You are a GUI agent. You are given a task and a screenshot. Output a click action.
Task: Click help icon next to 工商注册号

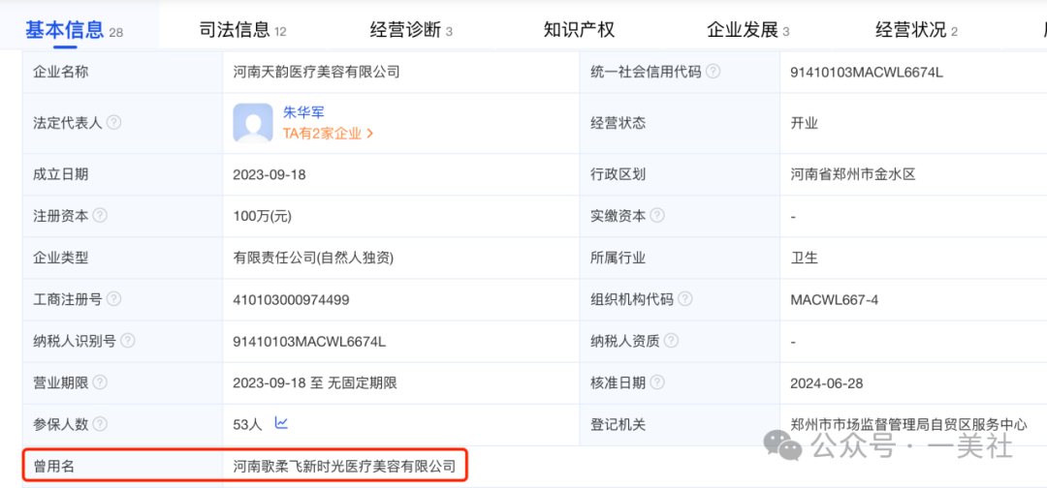pos(114,299)
